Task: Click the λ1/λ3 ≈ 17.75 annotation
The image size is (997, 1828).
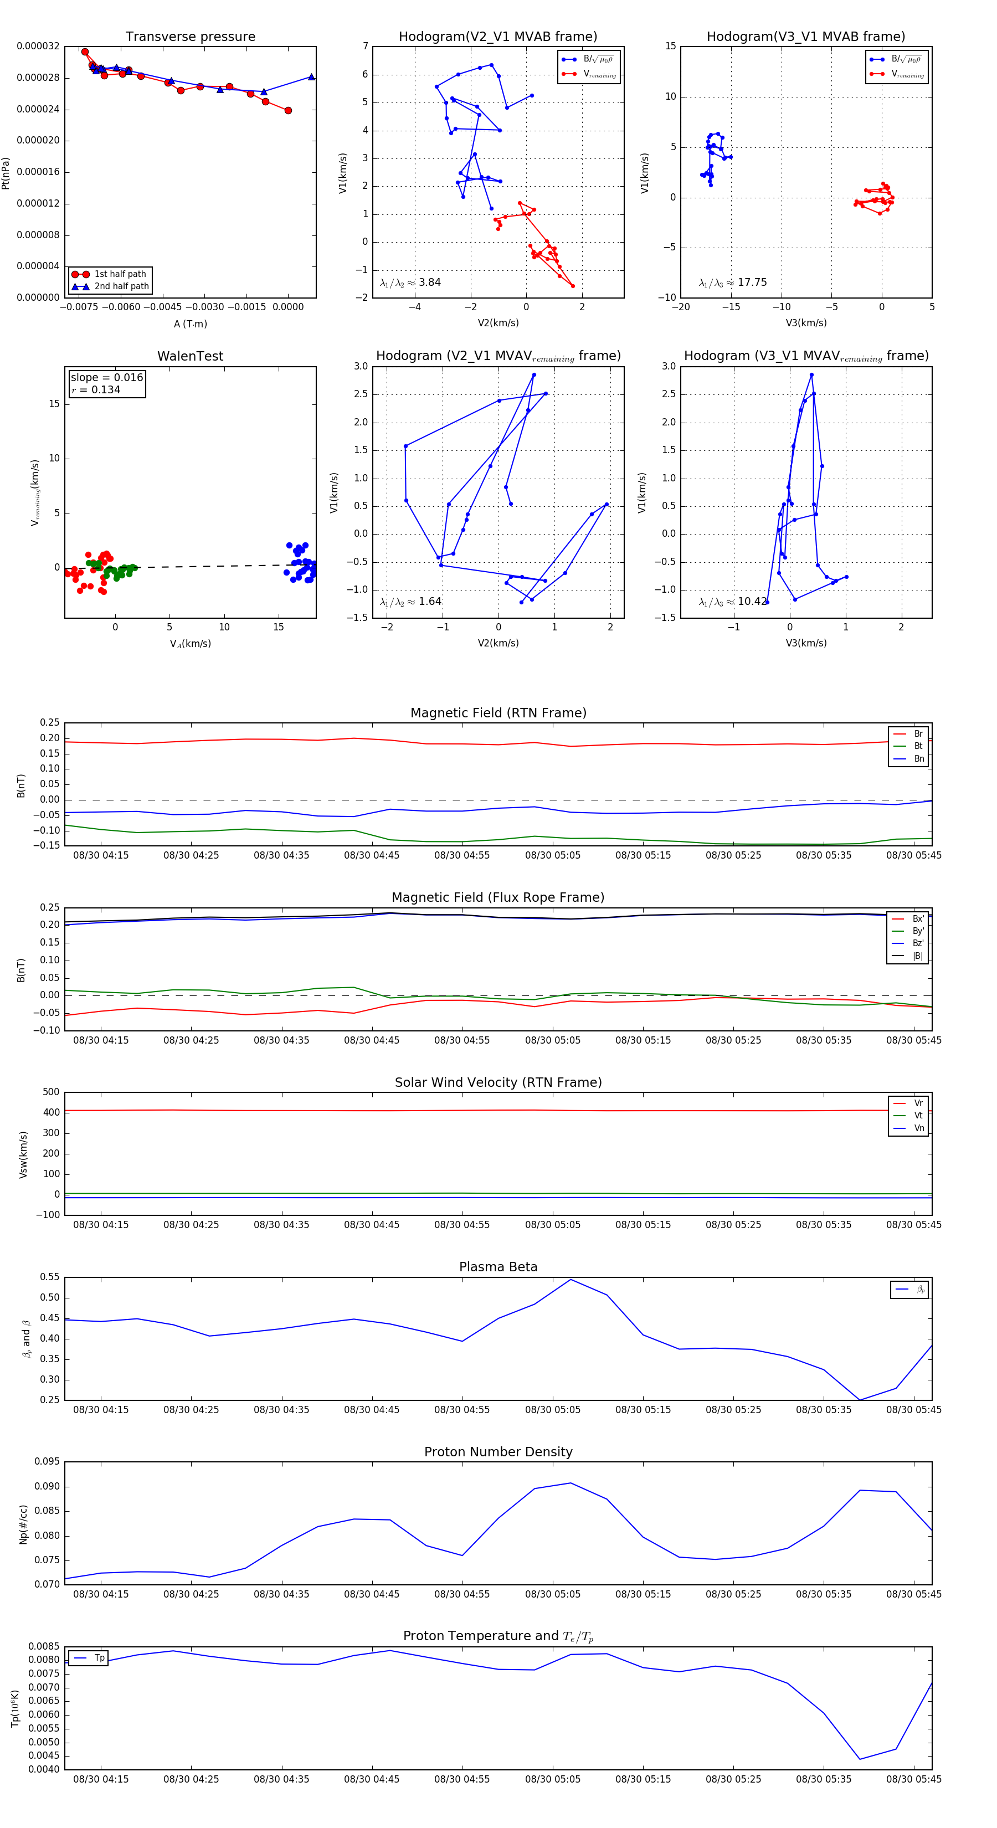Action: click(732, 283)
